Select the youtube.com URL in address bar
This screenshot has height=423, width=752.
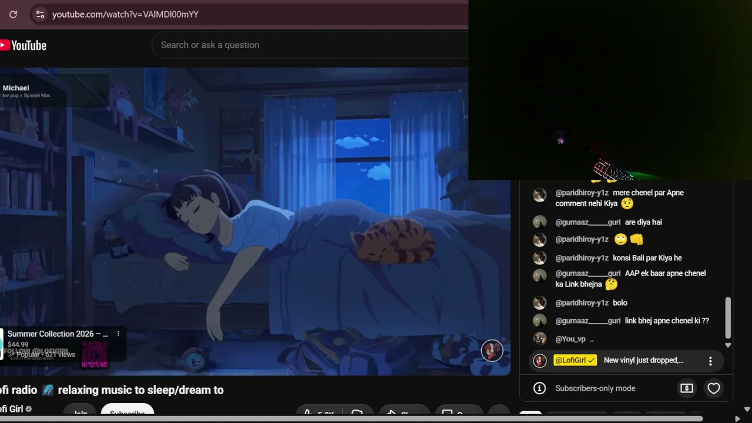point(125,14)
